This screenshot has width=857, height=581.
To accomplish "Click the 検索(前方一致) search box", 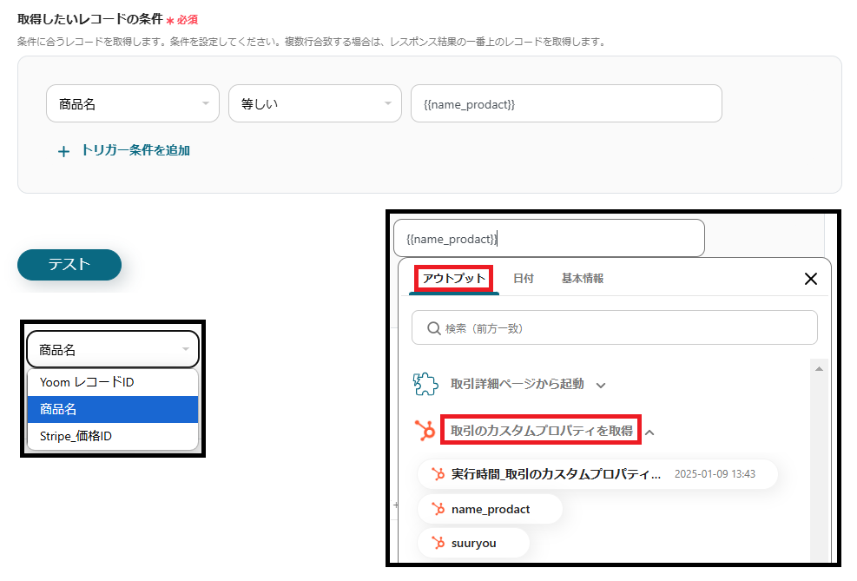I will [615, 328].
